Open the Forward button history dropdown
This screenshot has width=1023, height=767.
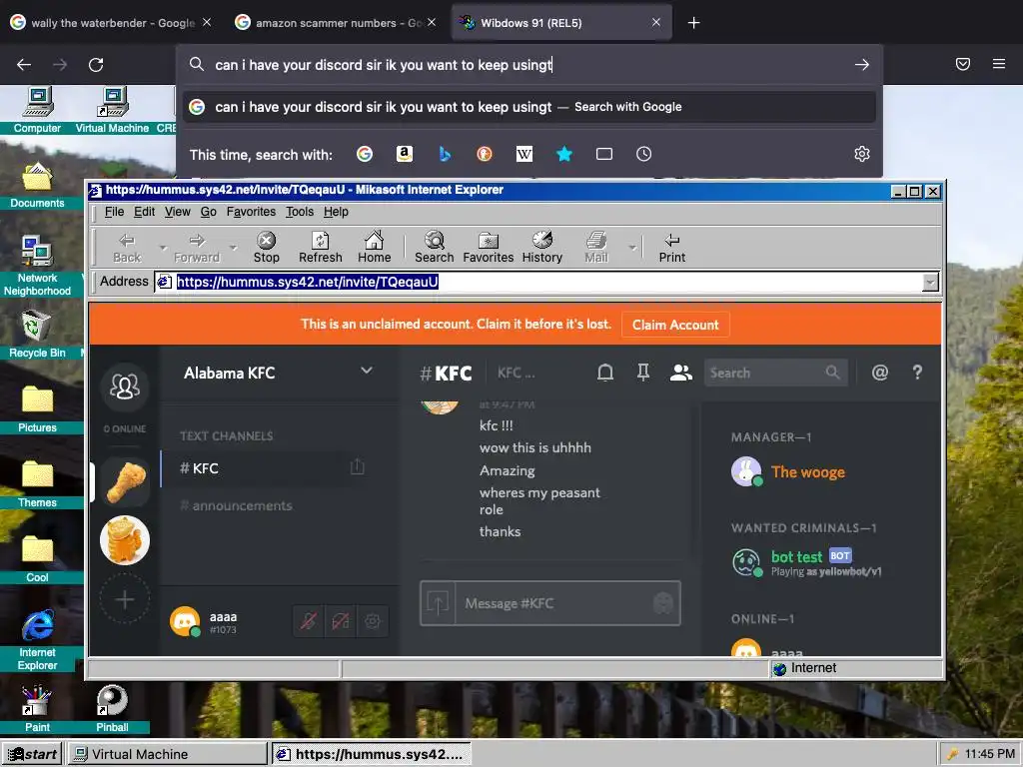tap(233, 248)
